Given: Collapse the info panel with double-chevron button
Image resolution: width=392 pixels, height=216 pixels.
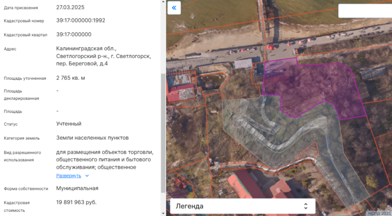Looking at the screenshot, I should [x=174, y=8].
